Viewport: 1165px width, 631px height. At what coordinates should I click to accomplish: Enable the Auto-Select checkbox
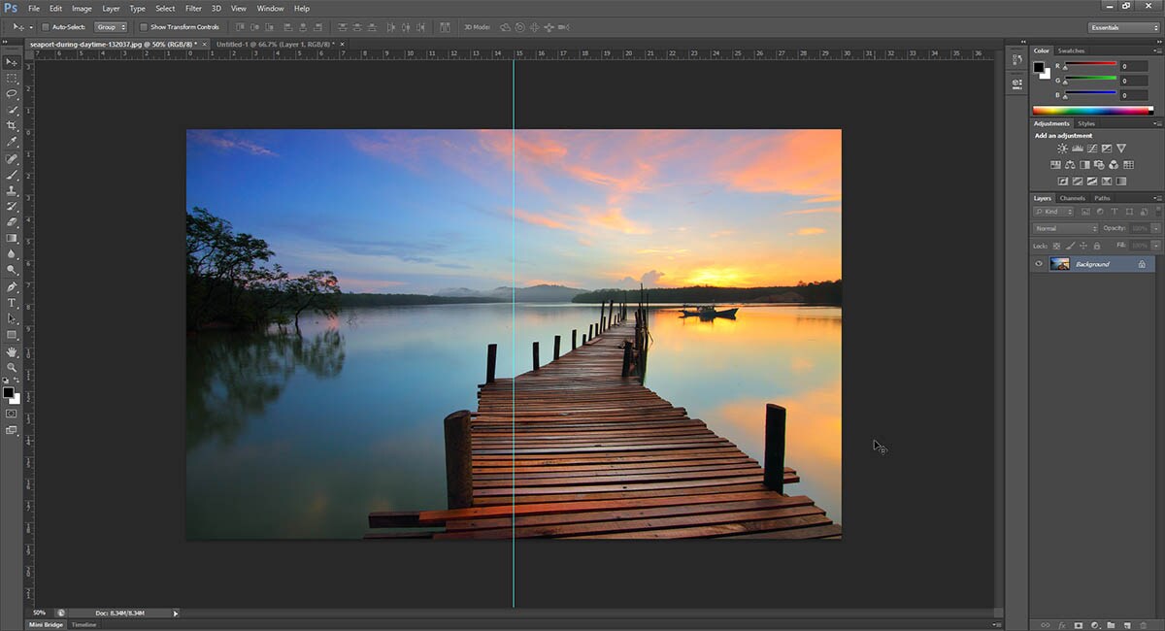coord(46,27)
